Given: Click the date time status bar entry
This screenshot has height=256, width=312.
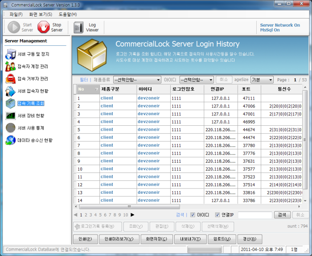Looking at the screenshot, I should (x=262, y=249).
